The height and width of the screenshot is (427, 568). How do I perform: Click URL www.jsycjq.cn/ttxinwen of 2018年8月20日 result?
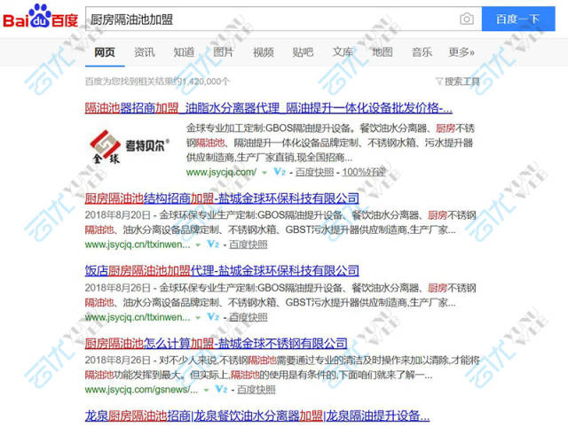[x=138, y=245]
